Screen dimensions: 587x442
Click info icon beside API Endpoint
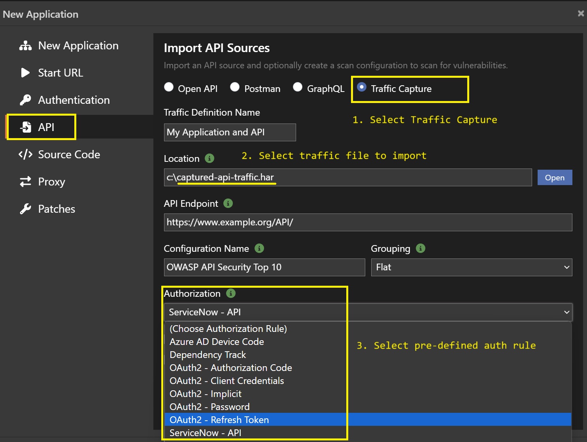[x=228, y=203]
